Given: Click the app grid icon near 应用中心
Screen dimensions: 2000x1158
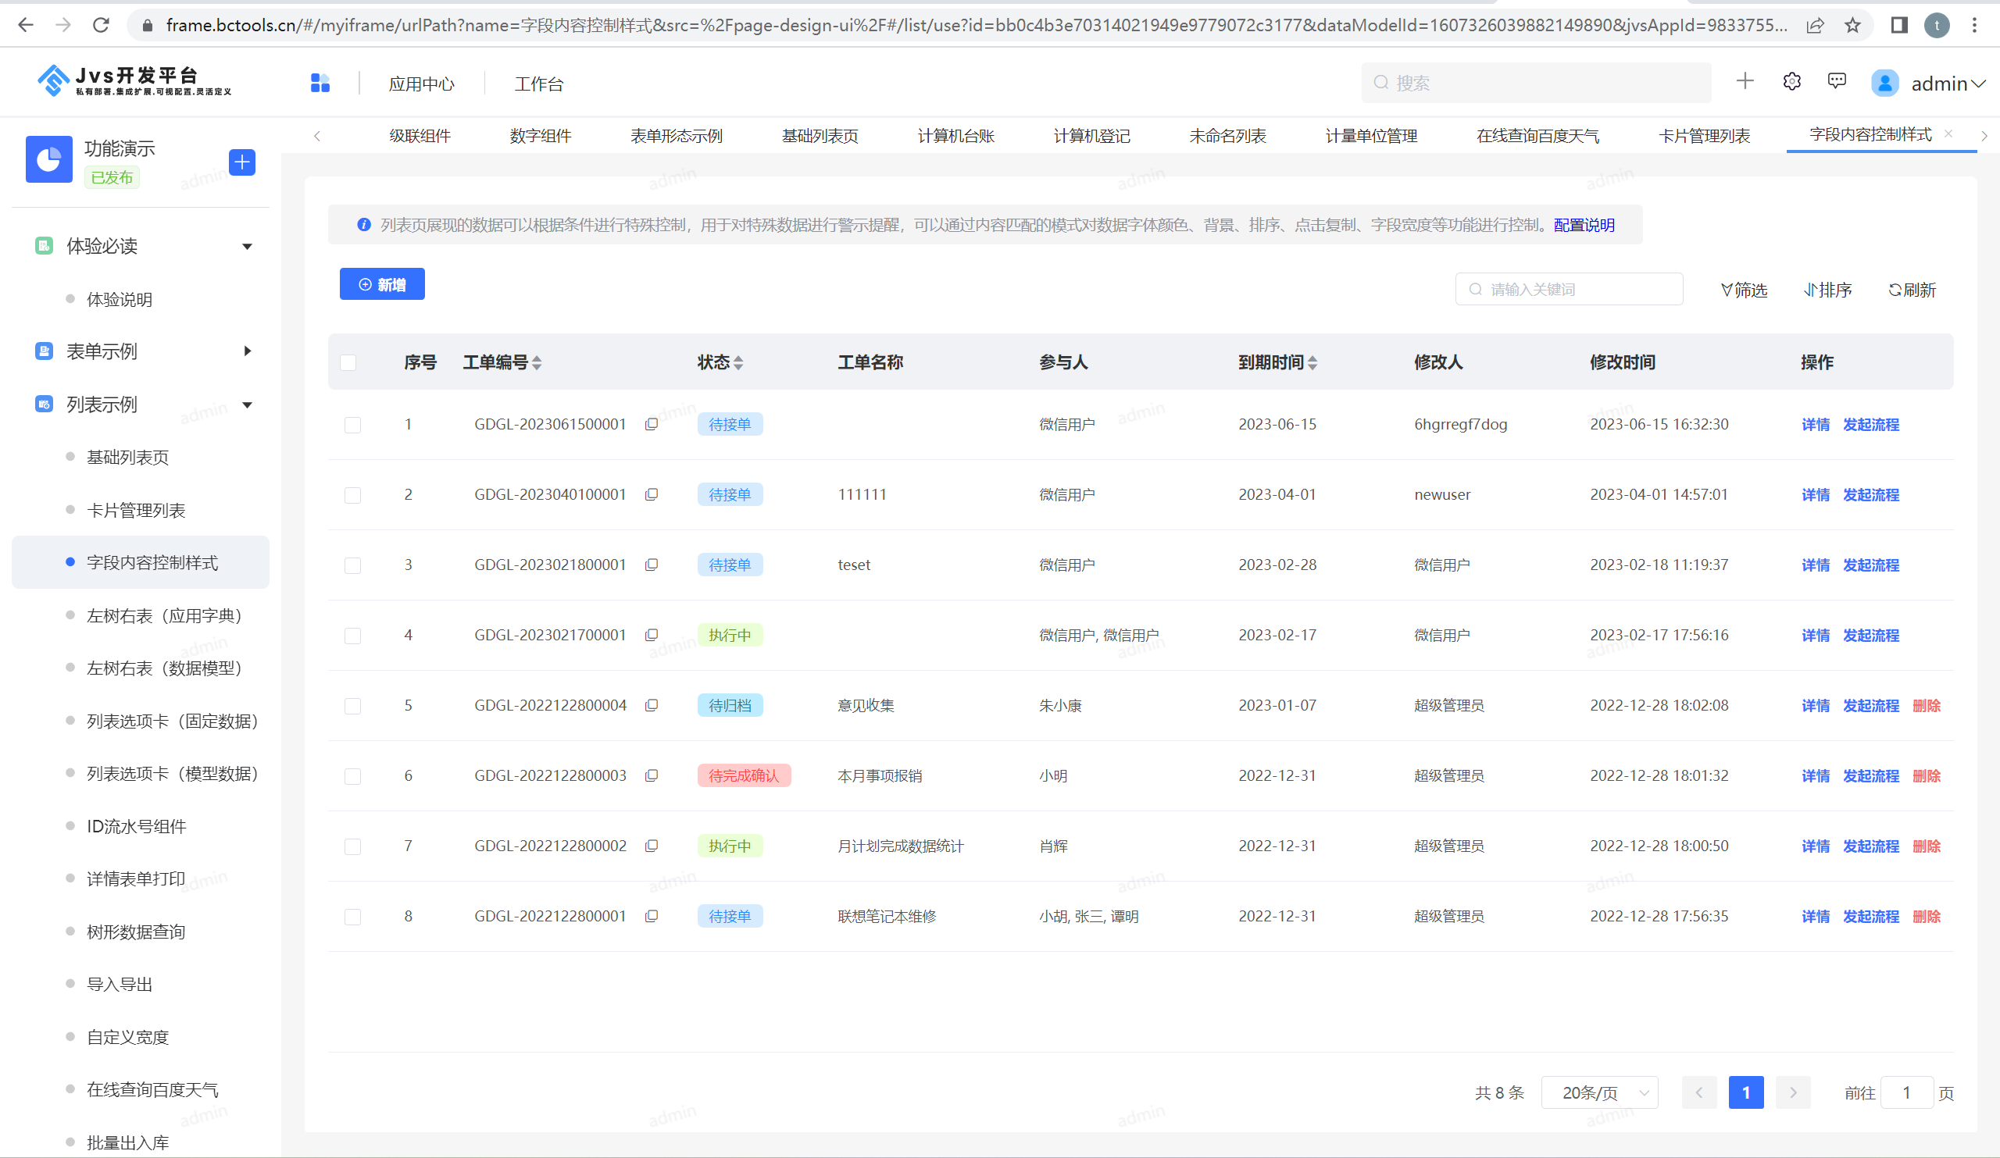Looking at the screenshot, I should [x=320, y=84].
